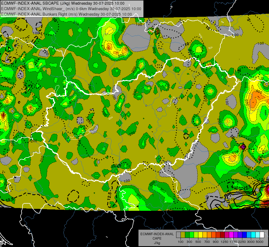The height and width of the screenshot is (247, 269).
Task: Click the 1750 legend tick label
Action: 233,242
